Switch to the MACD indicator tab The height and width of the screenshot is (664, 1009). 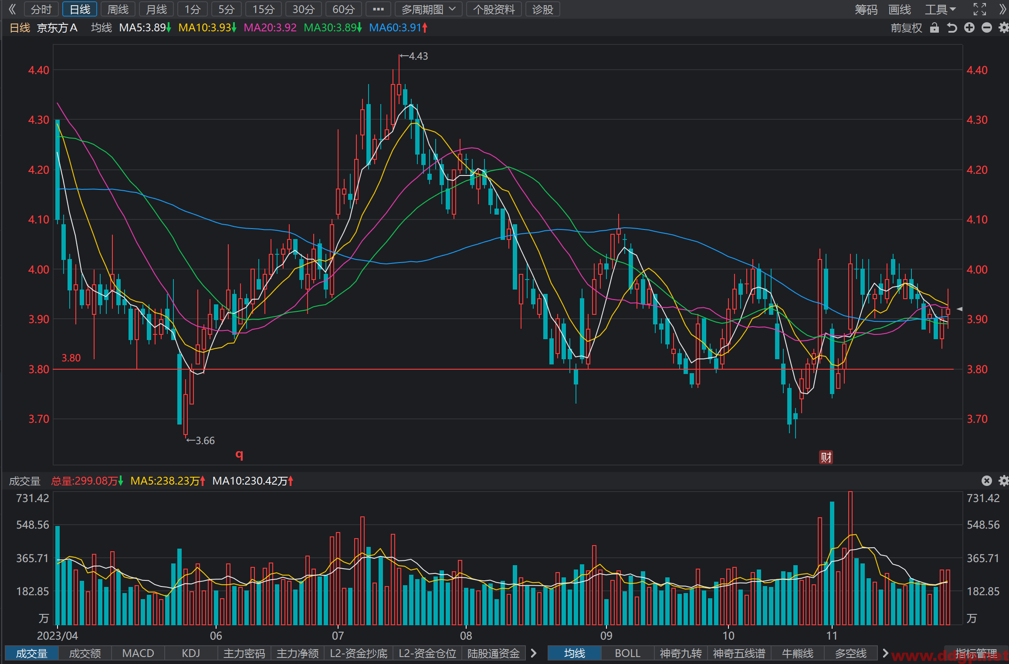pyautogui.click(x=138, y=653)
